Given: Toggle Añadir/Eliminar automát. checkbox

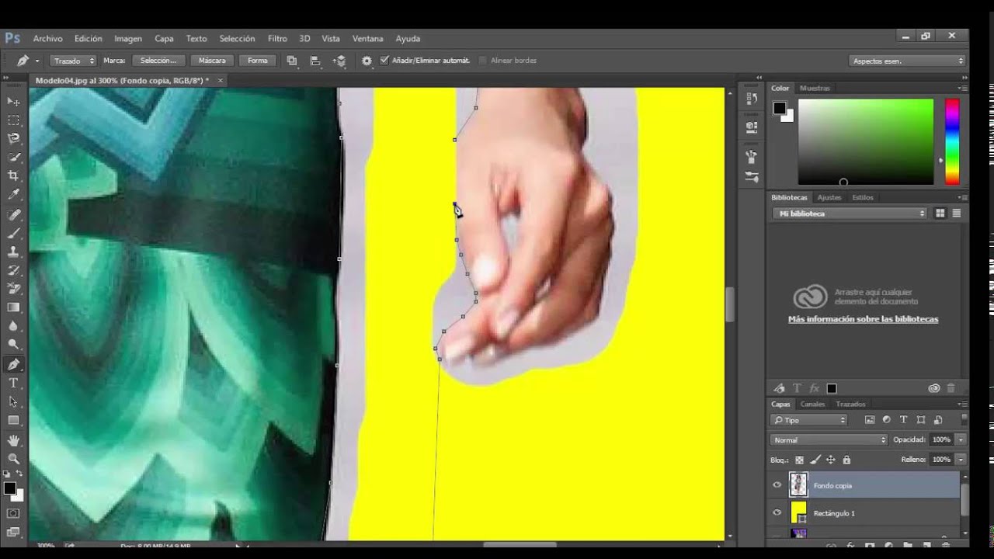Looking at the screenshot, I should pos(384,61).
